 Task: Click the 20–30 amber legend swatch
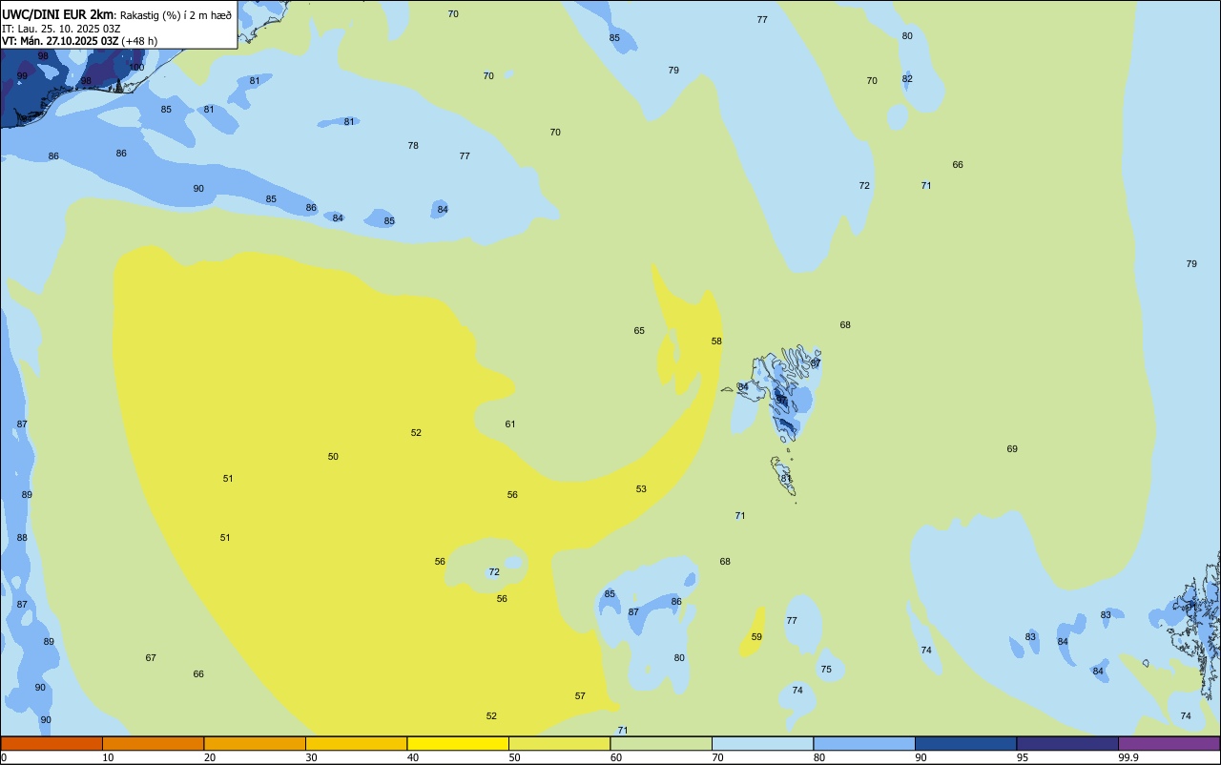click(255, 743)
